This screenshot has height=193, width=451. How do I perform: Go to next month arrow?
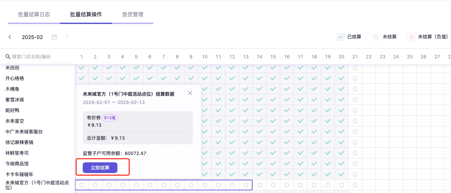pyautogui.click(x=67, y=37)
